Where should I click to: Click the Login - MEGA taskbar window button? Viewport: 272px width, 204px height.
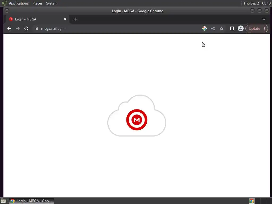click(31, 201)
